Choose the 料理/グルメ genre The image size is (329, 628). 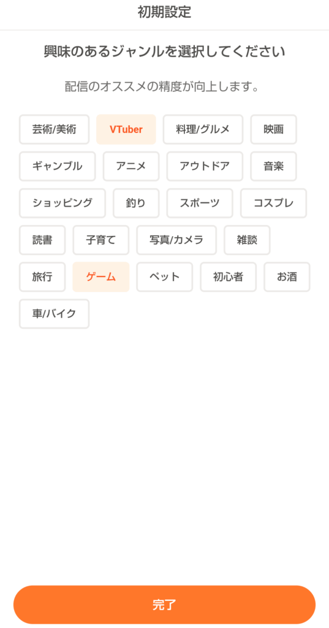pos(203,129)
